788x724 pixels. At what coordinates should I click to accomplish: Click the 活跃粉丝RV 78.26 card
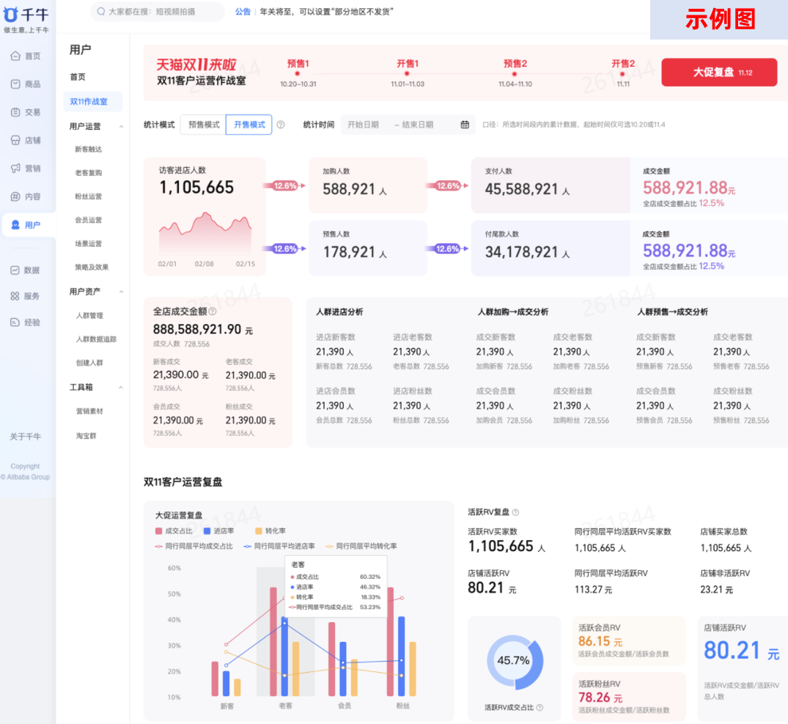629,697
